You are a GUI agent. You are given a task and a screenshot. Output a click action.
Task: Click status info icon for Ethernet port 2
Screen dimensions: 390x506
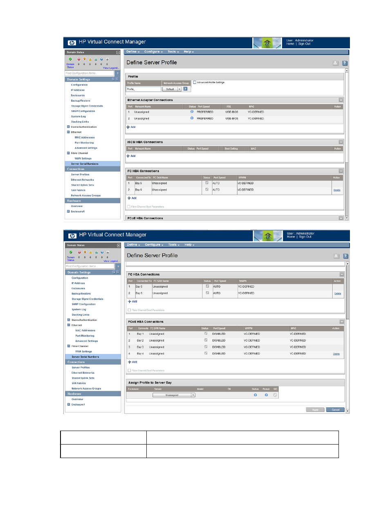[192, 118]
